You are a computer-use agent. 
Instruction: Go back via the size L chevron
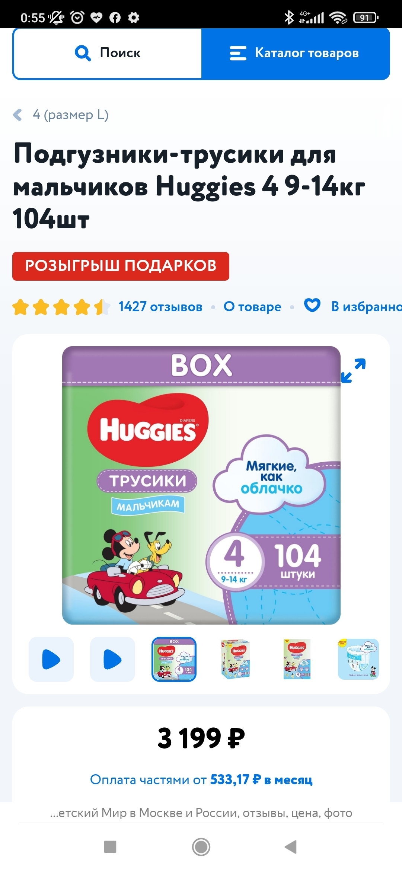pos(17,115)
